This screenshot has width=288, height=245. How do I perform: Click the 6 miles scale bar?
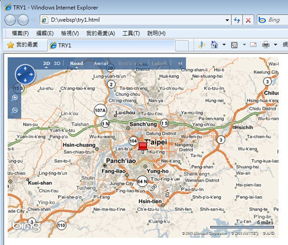[x=242, y=227]
